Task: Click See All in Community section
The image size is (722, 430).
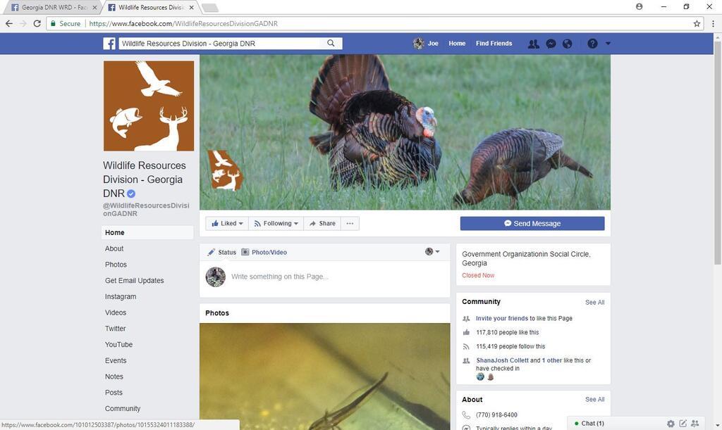Action: point(594,303)
